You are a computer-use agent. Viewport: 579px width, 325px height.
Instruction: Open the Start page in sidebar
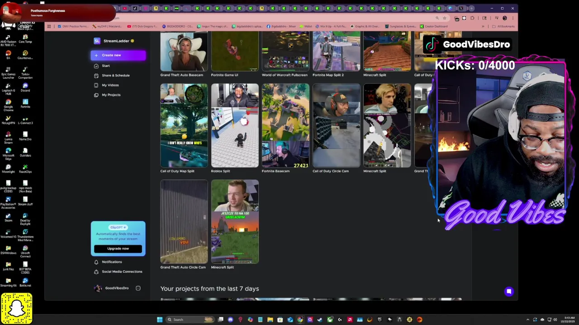[106, 66]
